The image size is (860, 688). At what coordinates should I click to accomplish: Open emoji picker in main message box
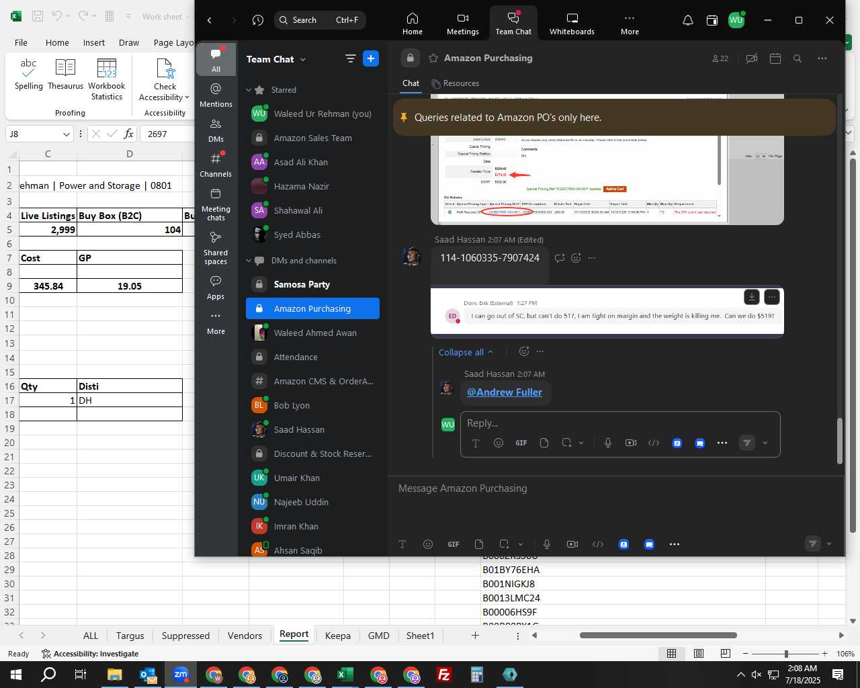pos(428,544)
